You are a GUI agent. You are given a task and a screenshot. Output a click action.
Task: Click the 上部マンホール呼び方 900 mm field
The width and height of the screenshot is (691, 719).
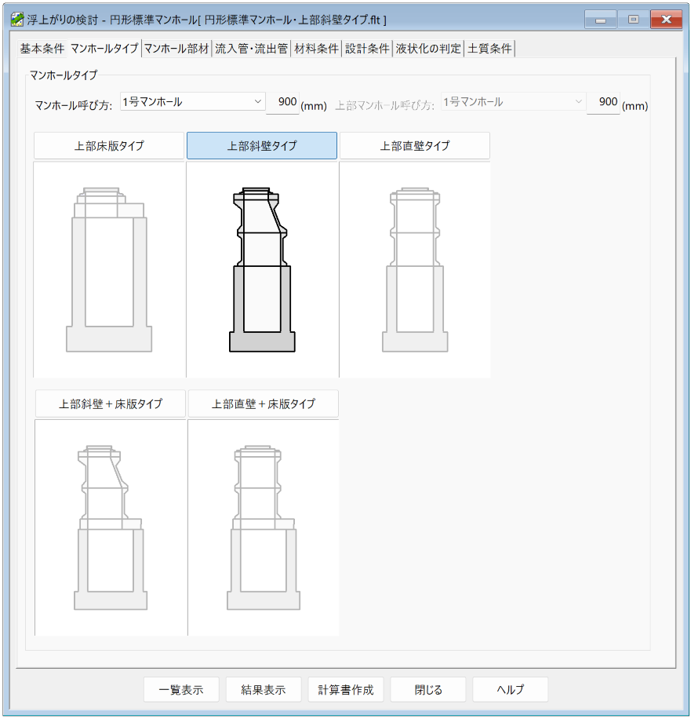click(603, 102)
